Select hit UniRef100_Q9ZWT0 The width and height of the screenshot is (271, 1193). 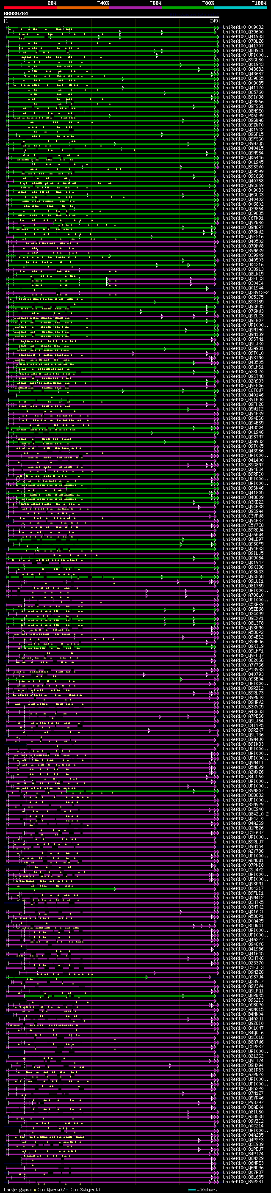click(243, 125)
